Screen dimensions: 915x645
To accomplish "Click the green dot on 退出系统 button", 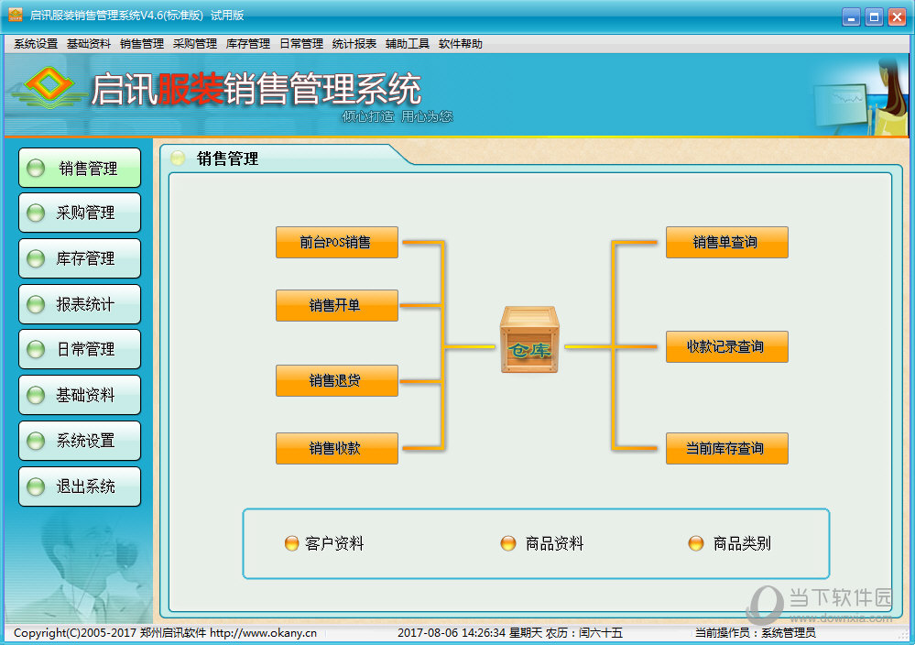I will pyautogui.click(x=37, y=486).
